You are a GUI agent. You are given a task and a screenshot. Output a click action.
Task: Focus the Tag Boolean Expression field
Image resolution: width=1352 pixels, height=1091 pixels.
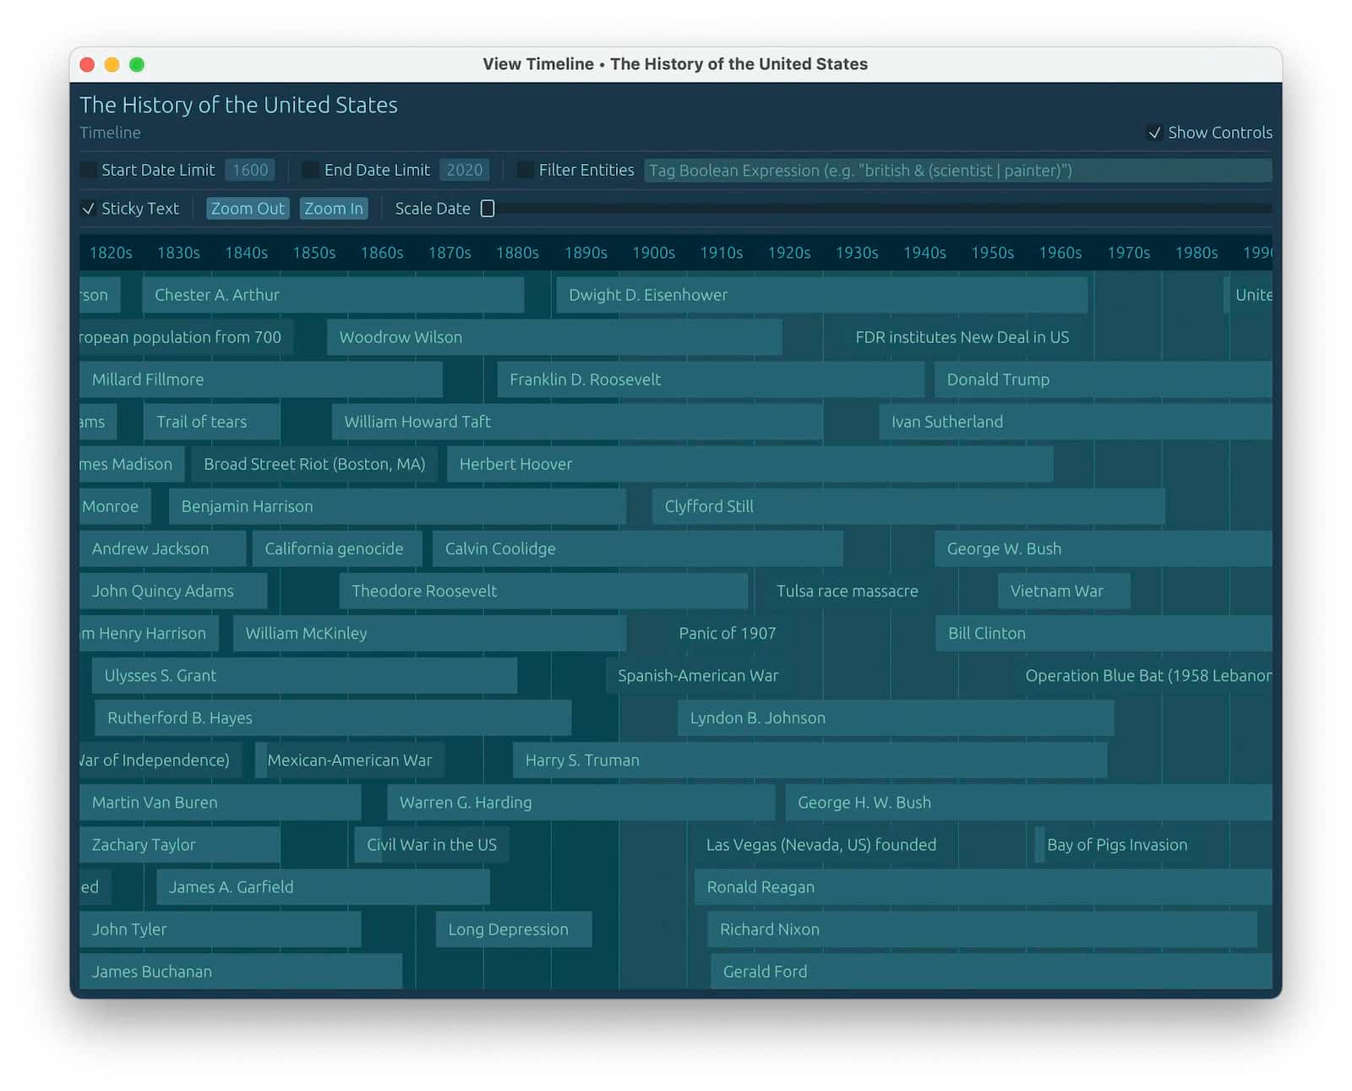pos(957,170)
